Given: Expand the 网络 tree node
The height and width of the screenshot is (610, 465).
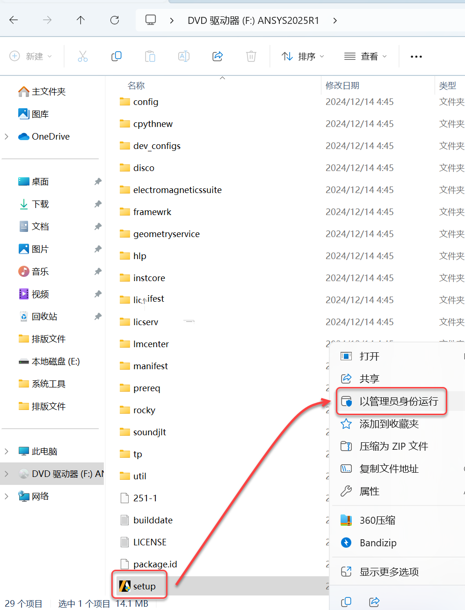Looking at the screenshot, I should click(7, 496).
